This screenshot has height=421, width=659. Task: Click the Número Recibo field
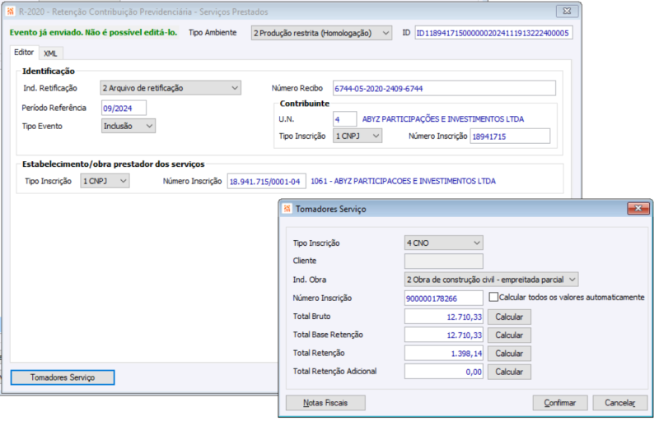click(444, 89)
